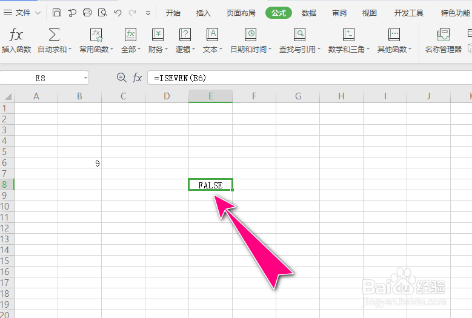The height and width of the screenshot is (318, 472).
Task: Click the Redo arrow
Action: (x=132, y=13)
